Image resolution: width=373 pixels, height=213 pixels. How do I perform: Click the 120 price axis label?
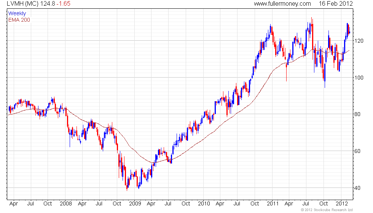pos(359,41)
